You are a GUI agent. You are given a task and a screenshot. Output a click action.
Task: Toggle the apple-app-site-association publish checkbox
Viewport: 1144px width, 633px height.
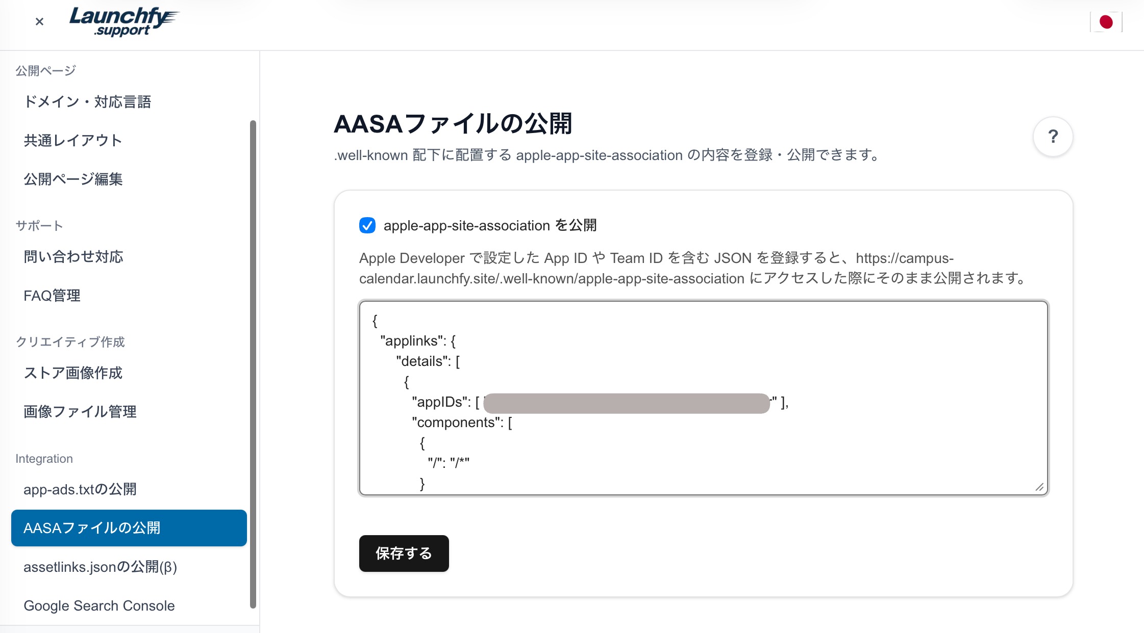point(367,225)
